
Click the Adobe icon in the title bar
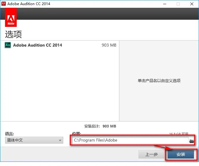[4, 4]
